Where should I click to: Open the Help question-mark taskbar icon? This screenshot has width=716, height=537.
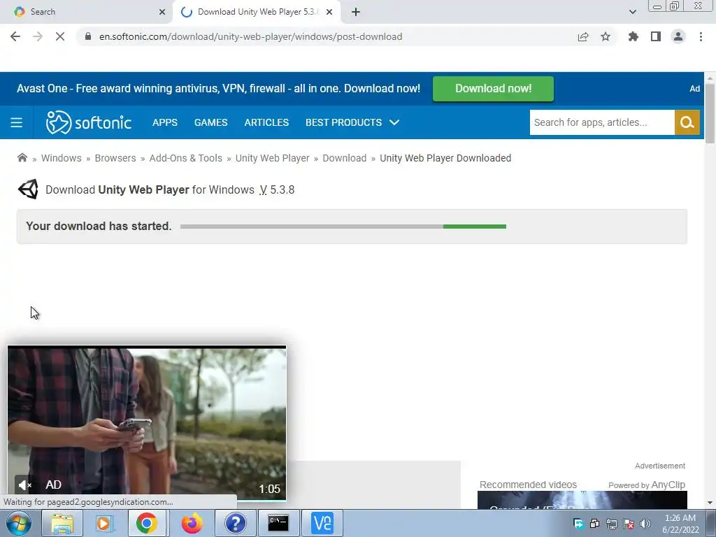click(236, 523)
